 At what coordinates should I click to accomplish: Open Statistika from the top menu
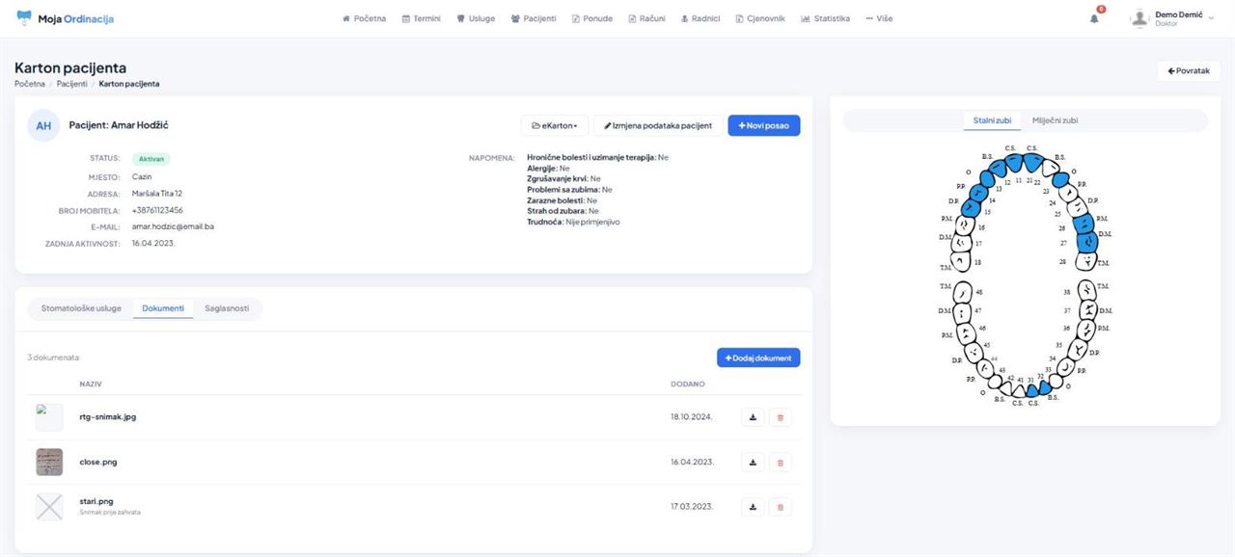coord(826,18)
